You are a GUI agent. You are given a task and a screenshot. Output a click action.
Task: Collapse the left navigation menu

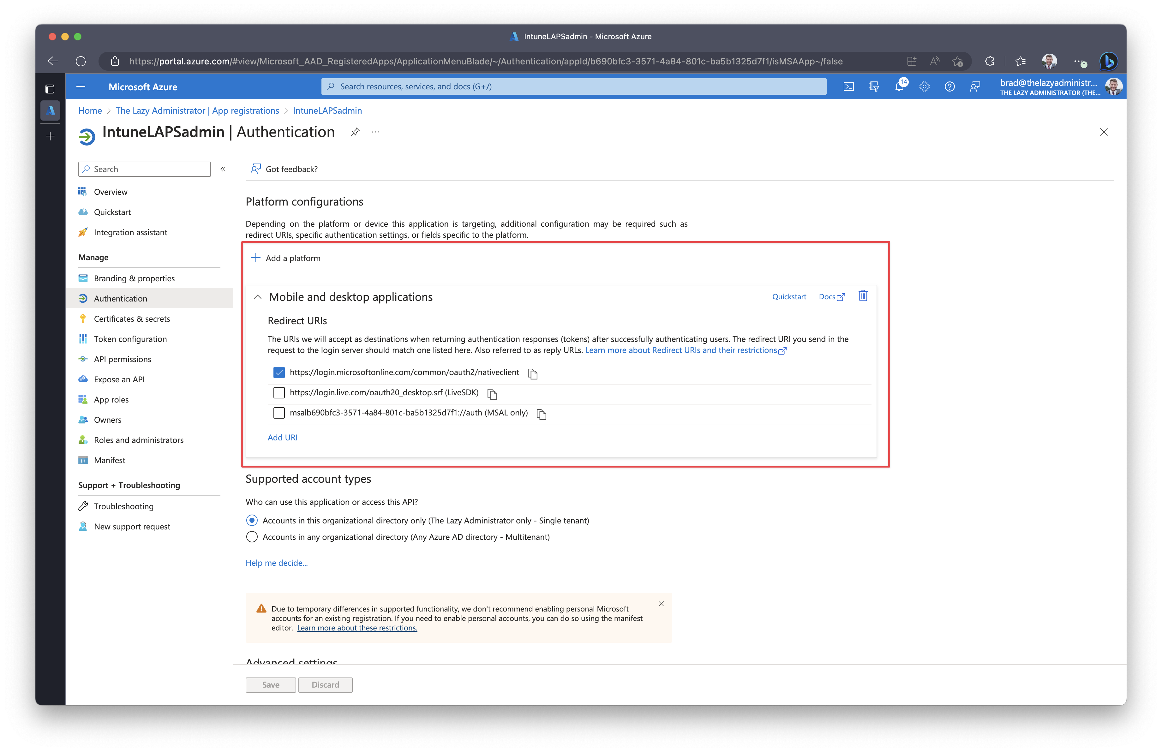point(223,169)
